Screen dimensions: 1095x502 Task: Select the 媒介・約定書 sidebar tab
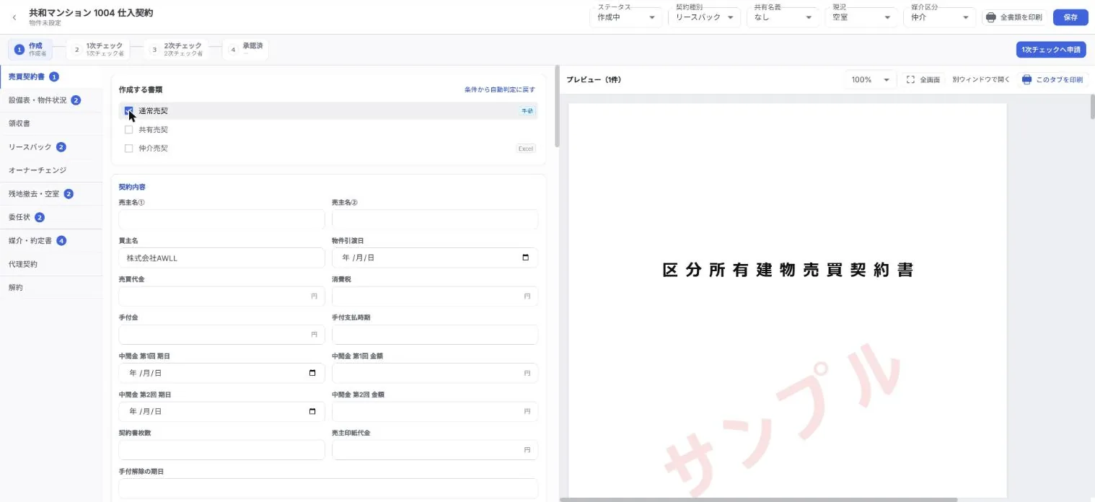pyautogui.click(x=51, y=241)
